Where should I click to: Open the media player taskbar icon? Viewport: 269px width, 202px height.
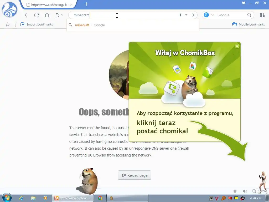click(45, 198)
